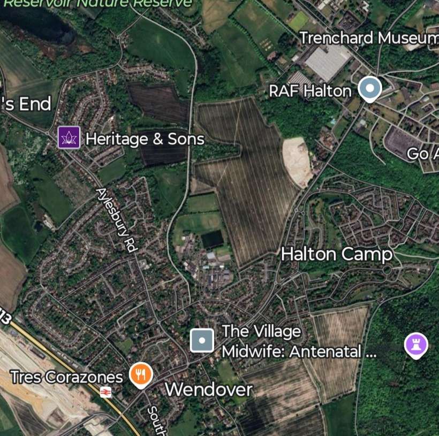Click the Trenchard Museum label
Viewport: 439px width, 436px height.
[369, 38]
